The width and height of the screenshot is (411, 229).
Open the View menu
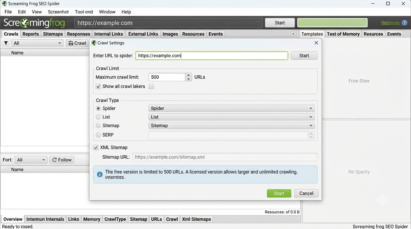[x=37, y=12]
